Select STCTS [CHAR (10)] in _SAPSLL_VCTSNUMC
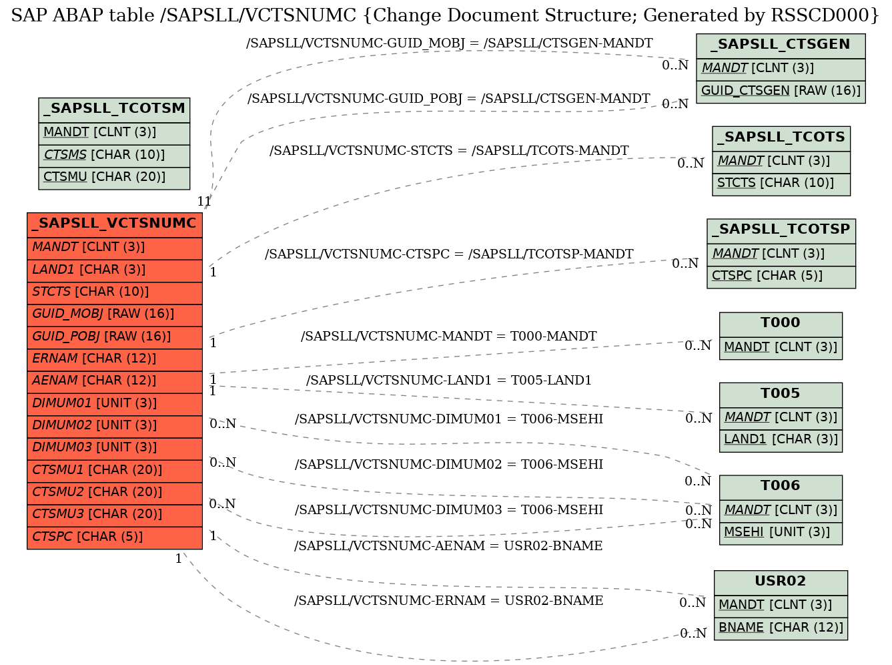This screenshot has width=892, height=665. coord(115,292)
